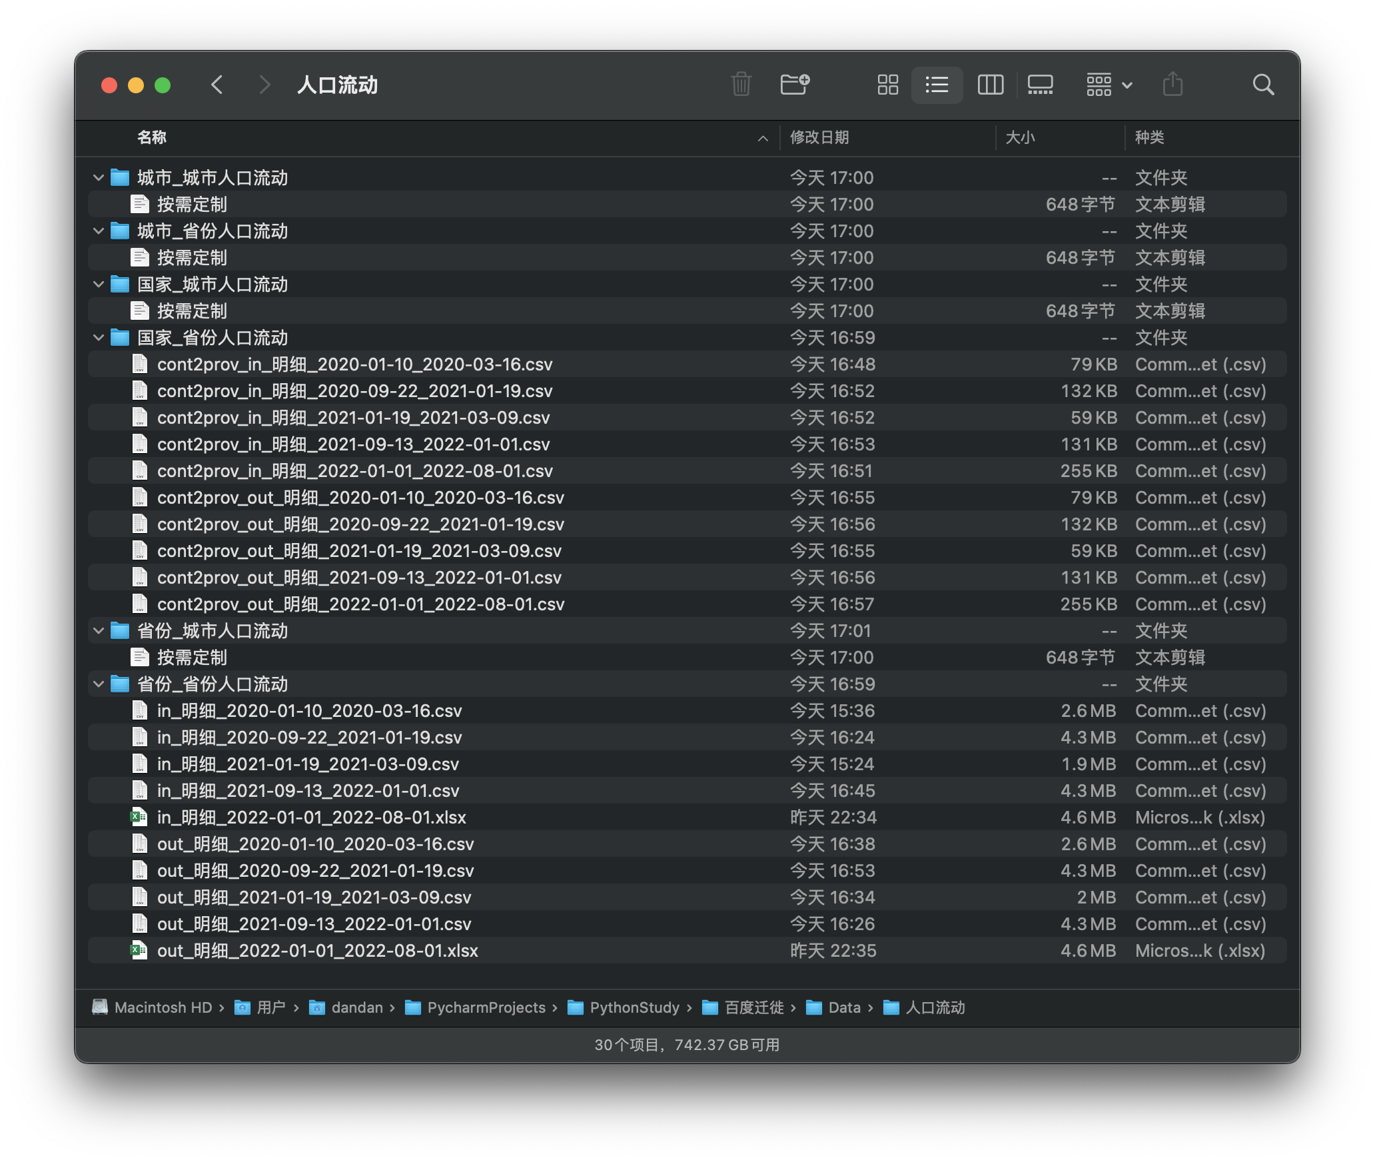The width and height of the screenshot is (1375, 1162).
Task: Click the Excel icon of out_明细 xlsx file
Action: pos(139,951)
